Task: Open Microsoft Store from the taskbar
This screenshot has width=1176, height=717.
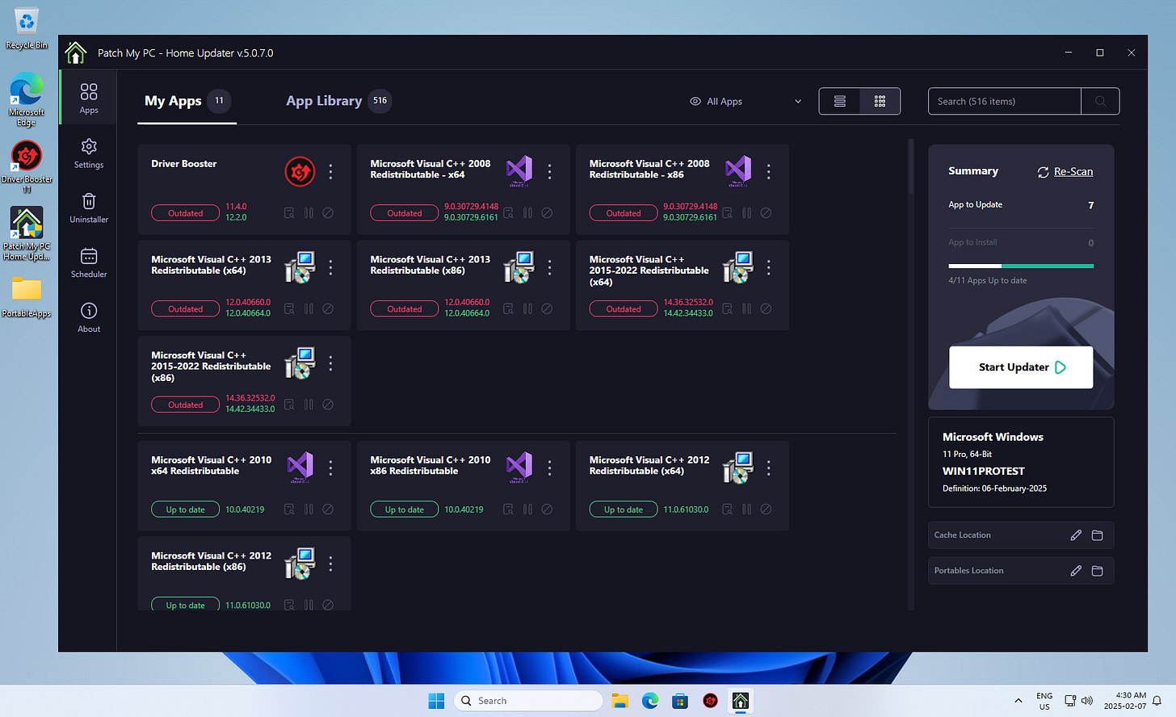Action: pos(680,701)
